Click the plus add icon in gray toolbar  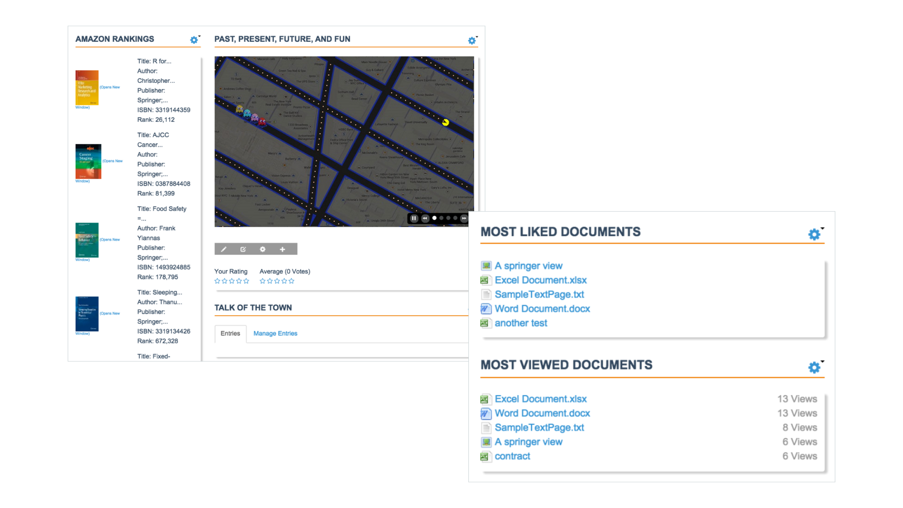[283, 249]
